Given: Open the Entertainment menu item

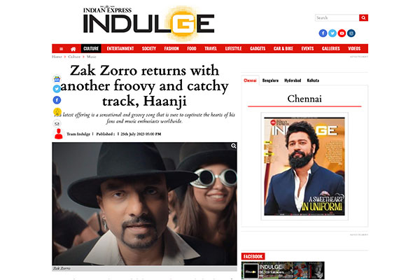Looking at the screenshot, I should (x=120, y=48).
